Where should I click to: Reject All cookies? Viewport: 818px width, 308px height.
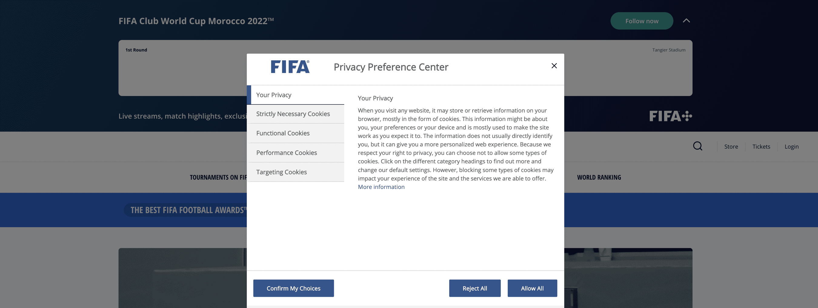click(474, 288)
